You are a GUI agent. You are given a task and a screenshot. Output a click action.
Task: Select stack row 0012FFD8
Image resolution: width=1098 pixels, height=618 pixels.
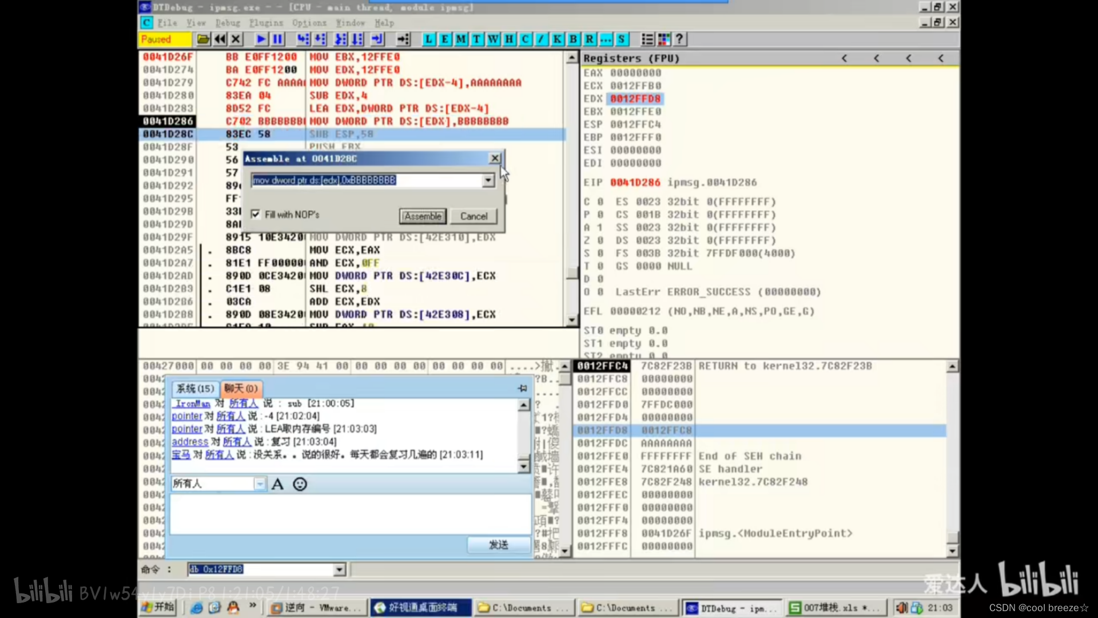[x=759, y=430]
